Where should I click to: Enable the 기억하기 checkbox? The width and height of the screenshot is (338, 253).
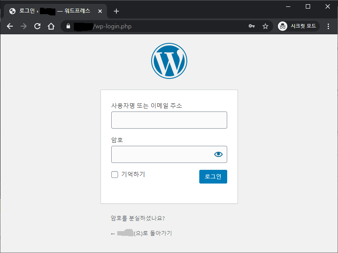coord(115,175)
